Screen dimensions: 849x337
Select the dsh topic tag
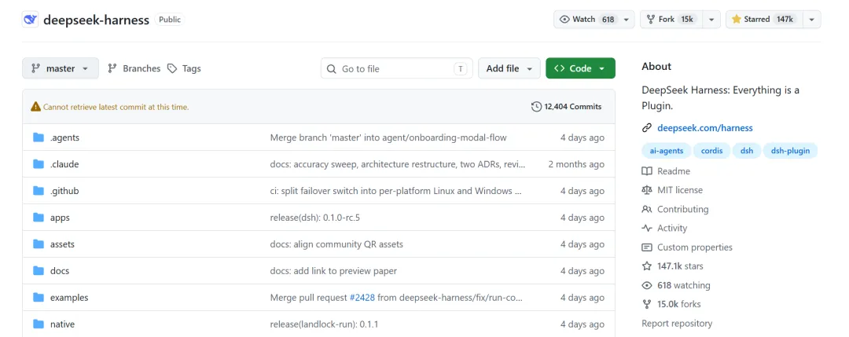point(747,151)
